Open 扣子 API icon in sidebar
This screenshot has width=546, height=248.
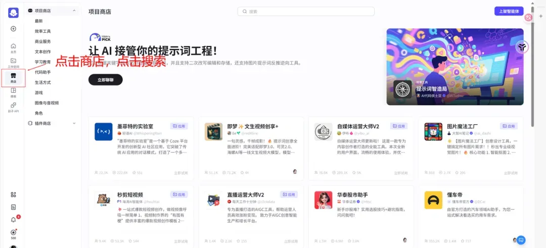point(13,107)
